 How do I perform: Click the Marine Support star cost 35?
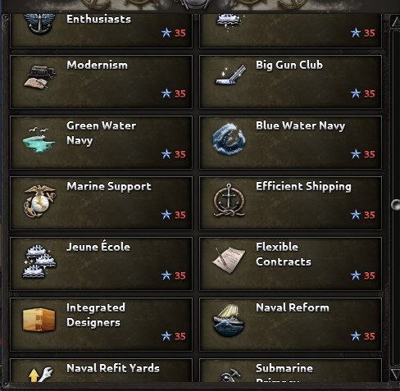pos(174,215)
